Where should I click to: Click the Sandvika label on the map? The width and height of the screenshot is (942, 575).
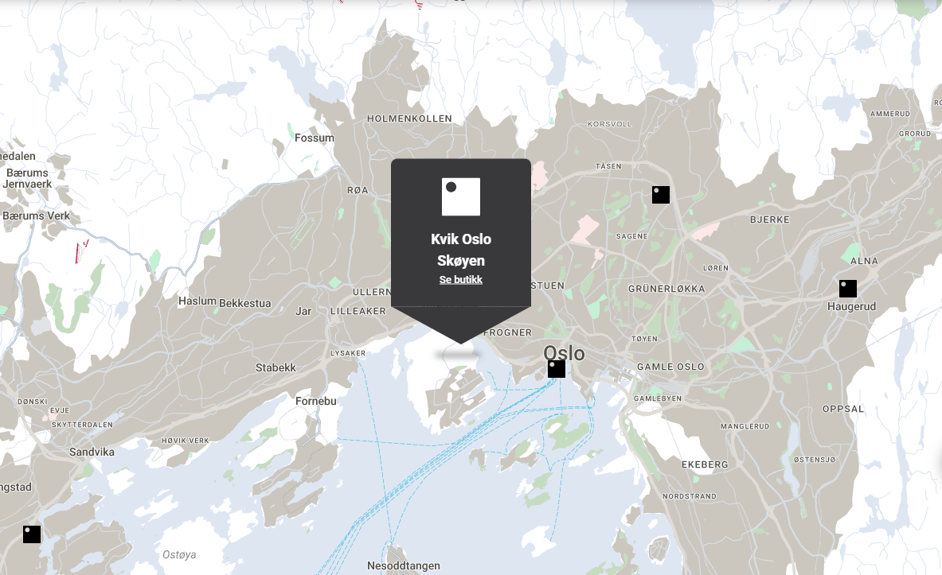(x=92, y=452)
